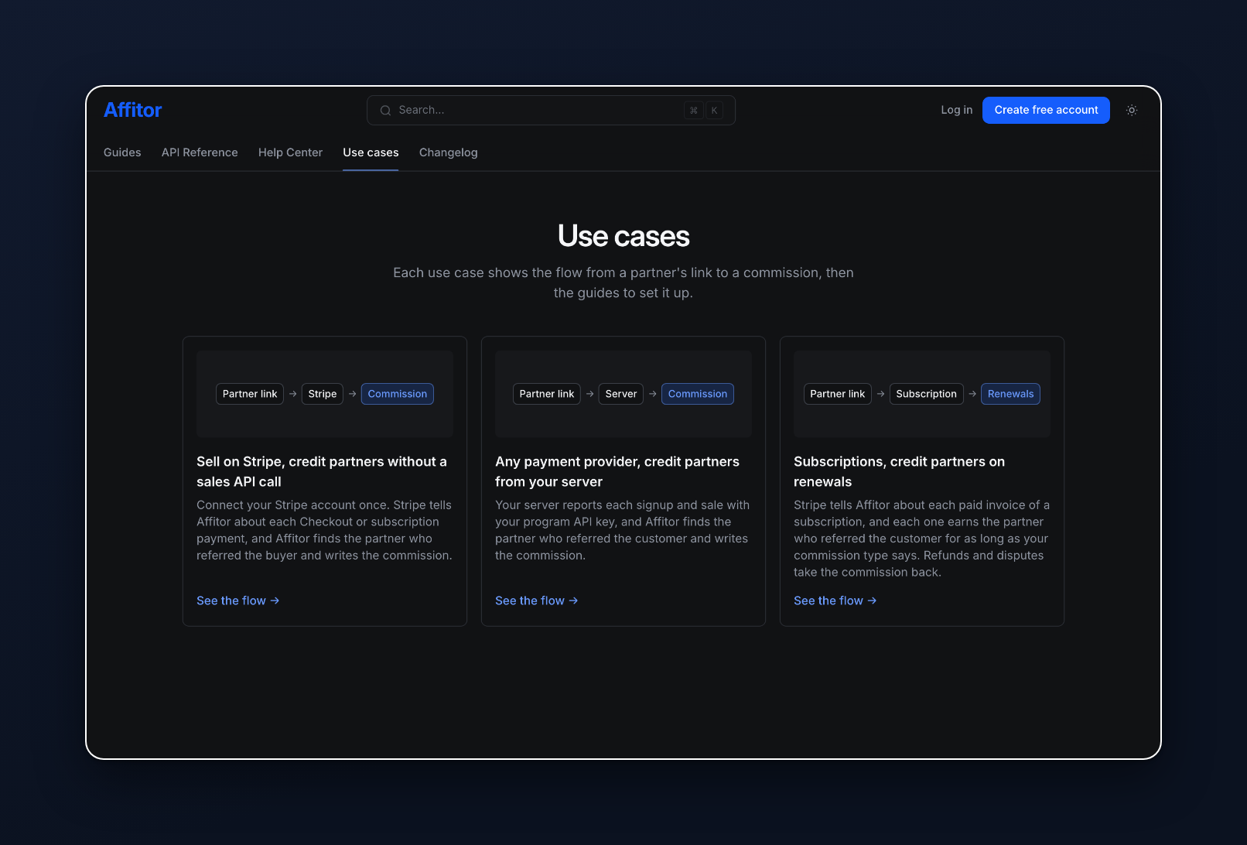Click the subscriptions card flow diagram thumbnail
Viewport: 1247px width, 845px height.
click(x=922, y=395)
